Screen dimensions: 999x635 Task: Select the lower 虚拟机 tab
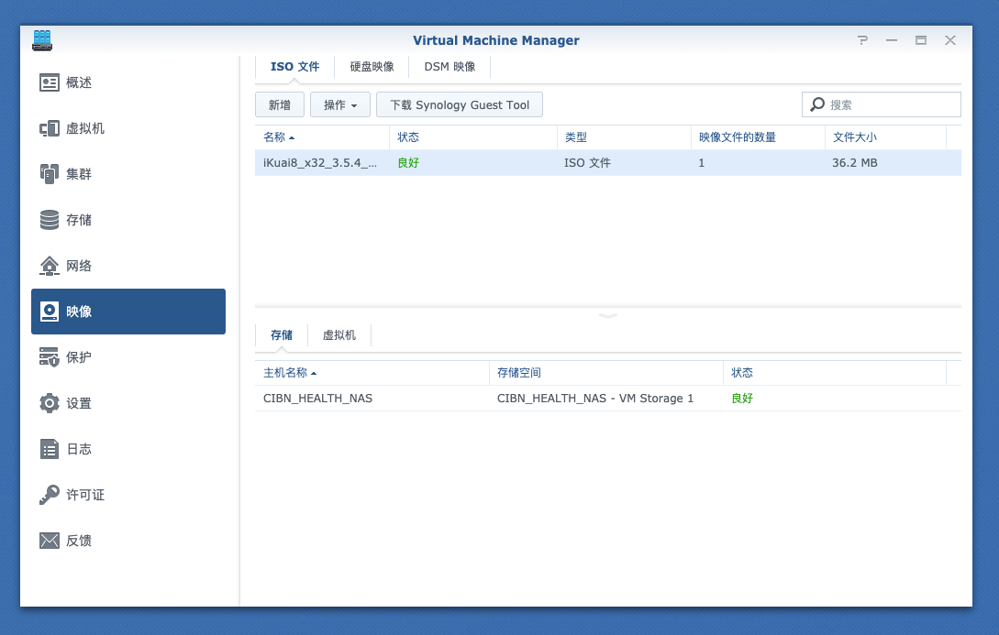click(339, 335)
